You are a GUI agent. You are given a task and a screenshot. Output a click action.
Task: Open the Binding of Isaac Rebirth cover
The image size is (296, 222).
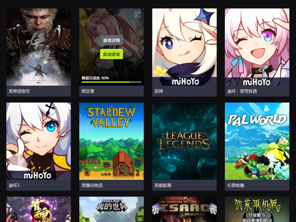click(184, 209)
